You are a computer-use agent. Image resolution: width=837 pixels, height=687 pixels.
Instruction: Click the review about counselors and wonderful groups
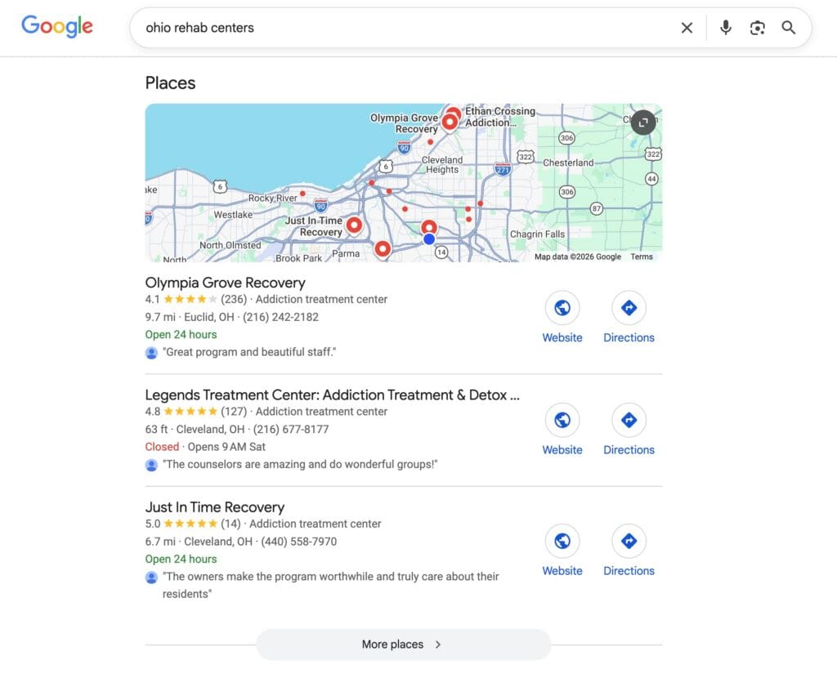300,464
